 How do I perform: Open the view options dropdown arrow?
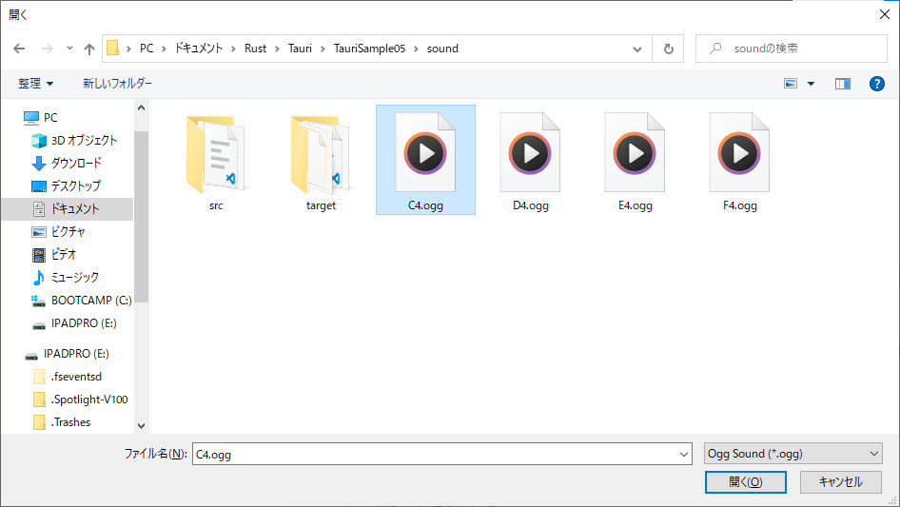click(811, 84)
